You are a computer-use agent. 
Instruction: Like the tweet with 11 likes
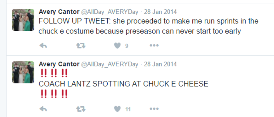tap(117, 109)
